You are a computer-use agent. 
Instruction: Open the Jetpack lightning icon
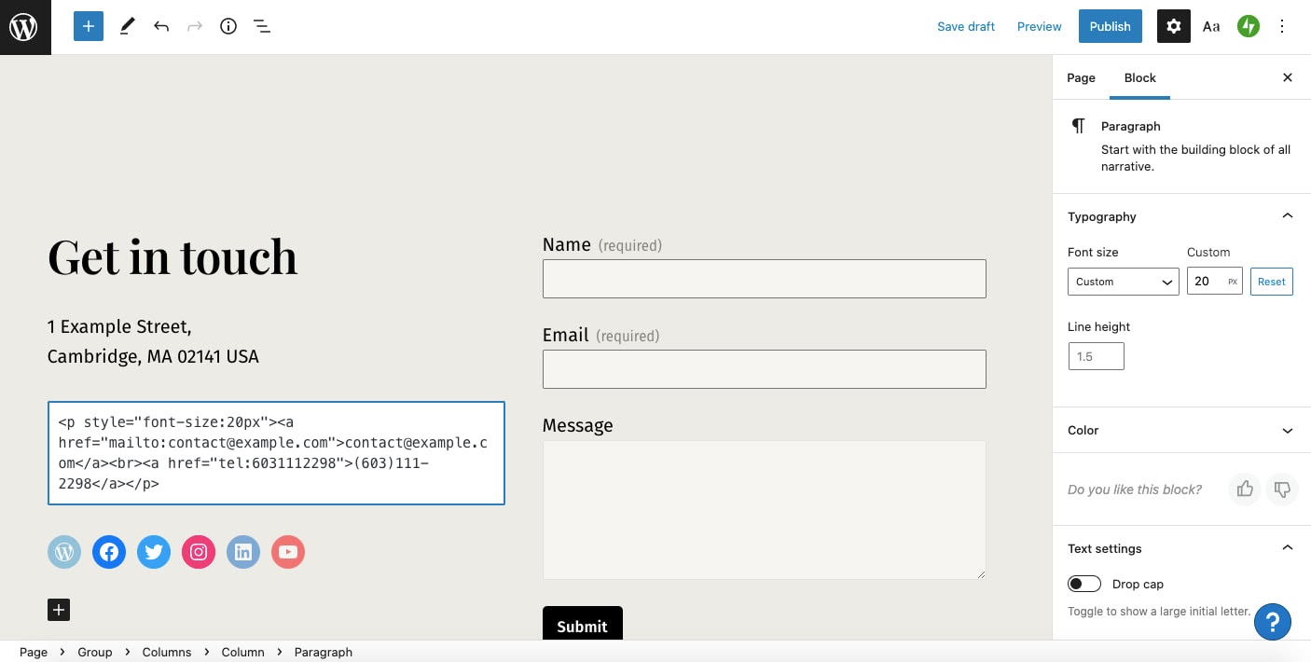click(x=1248, y=26)
